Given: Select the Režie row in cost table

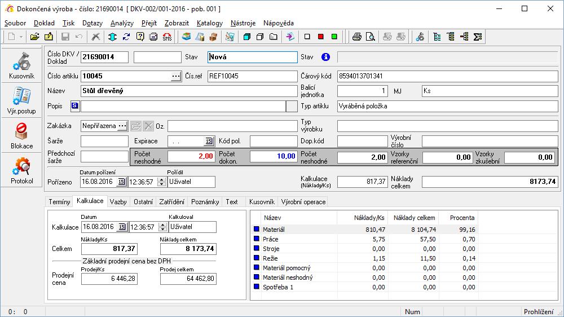Looking at the screenshot, I should click(x=365, y=258).
